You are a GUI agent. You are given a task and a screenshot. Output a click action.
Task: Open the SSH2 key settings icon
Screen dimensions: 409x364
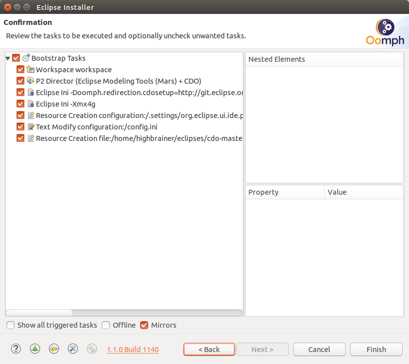point(54,349)
